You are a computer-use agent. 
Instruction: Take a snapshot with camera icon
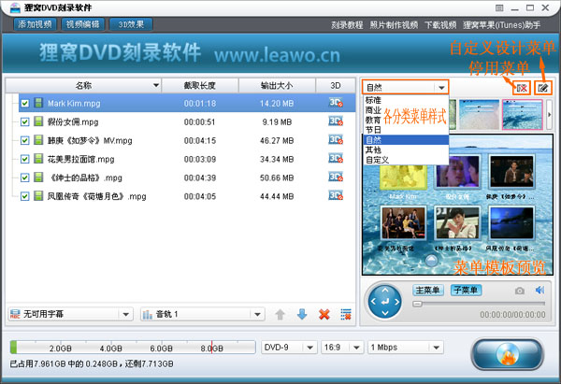520,291
